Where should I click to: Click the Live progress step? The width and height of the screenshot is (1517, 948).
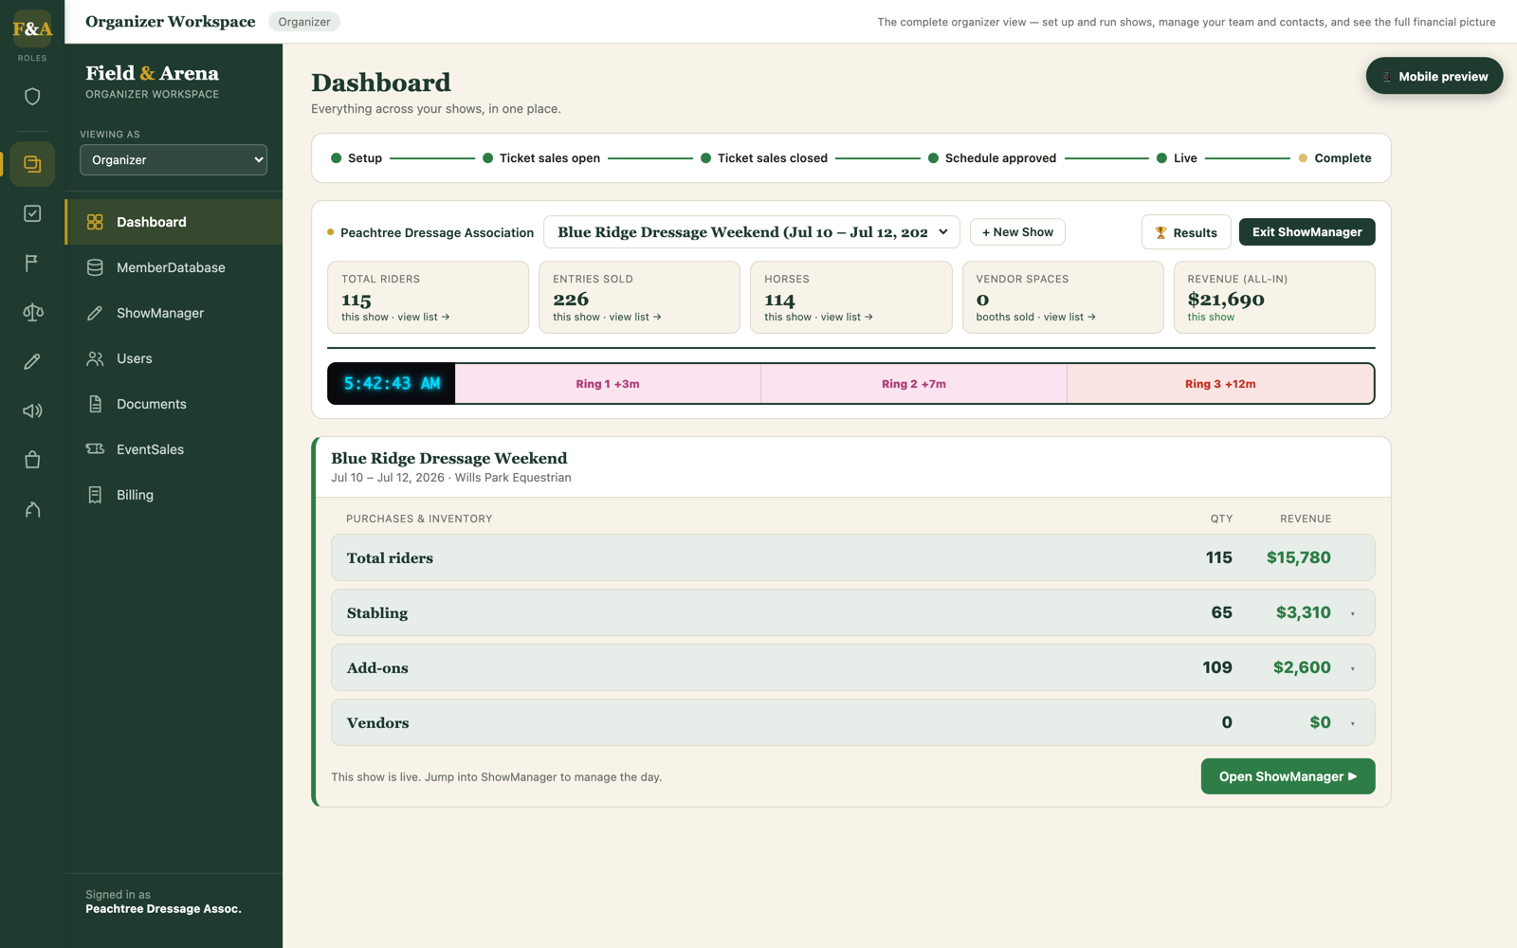1177,158
